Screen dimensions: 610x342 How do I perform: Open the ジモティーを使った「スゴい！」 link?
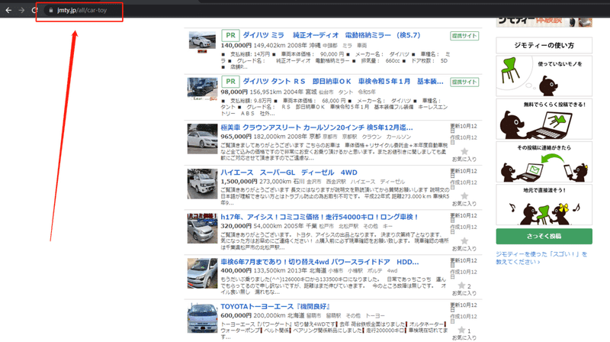[x=541, y=258]
